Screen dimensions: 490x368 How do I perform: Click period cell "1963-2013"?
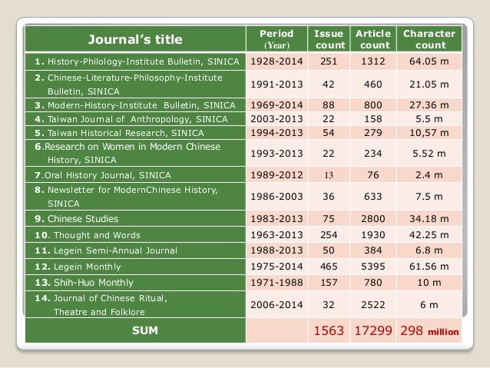(x=276, y=235)
